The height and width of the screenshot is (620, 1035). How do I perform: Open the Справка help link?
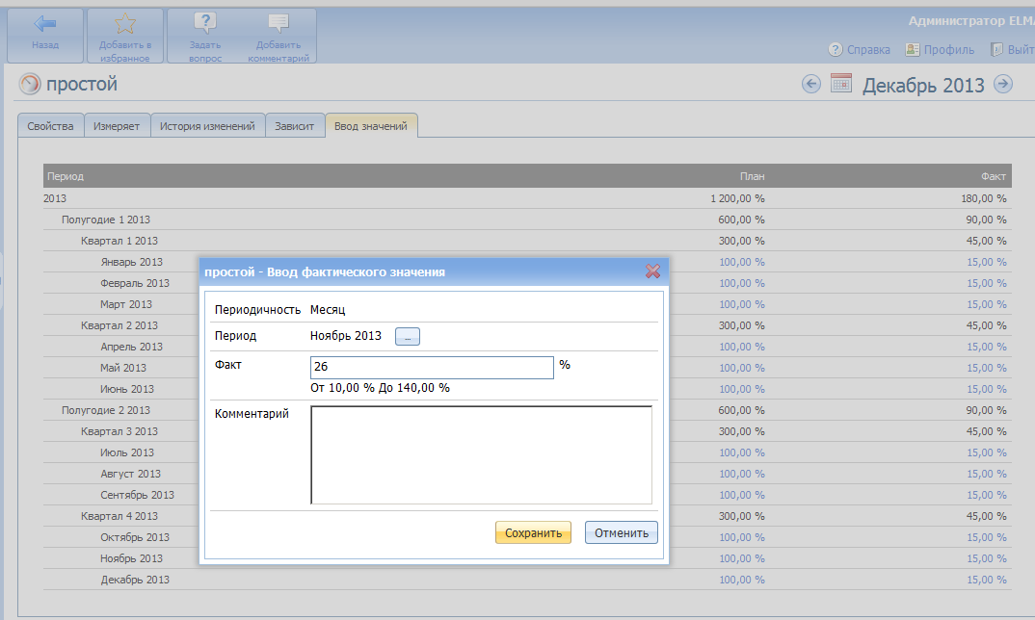click(860, 50)
